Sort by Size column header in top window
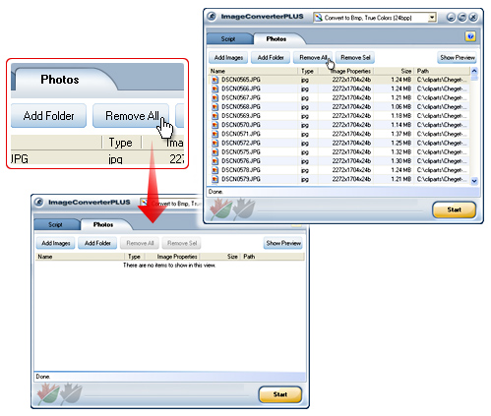Viewport: 491px width, 416px height. tap(405, 71)
